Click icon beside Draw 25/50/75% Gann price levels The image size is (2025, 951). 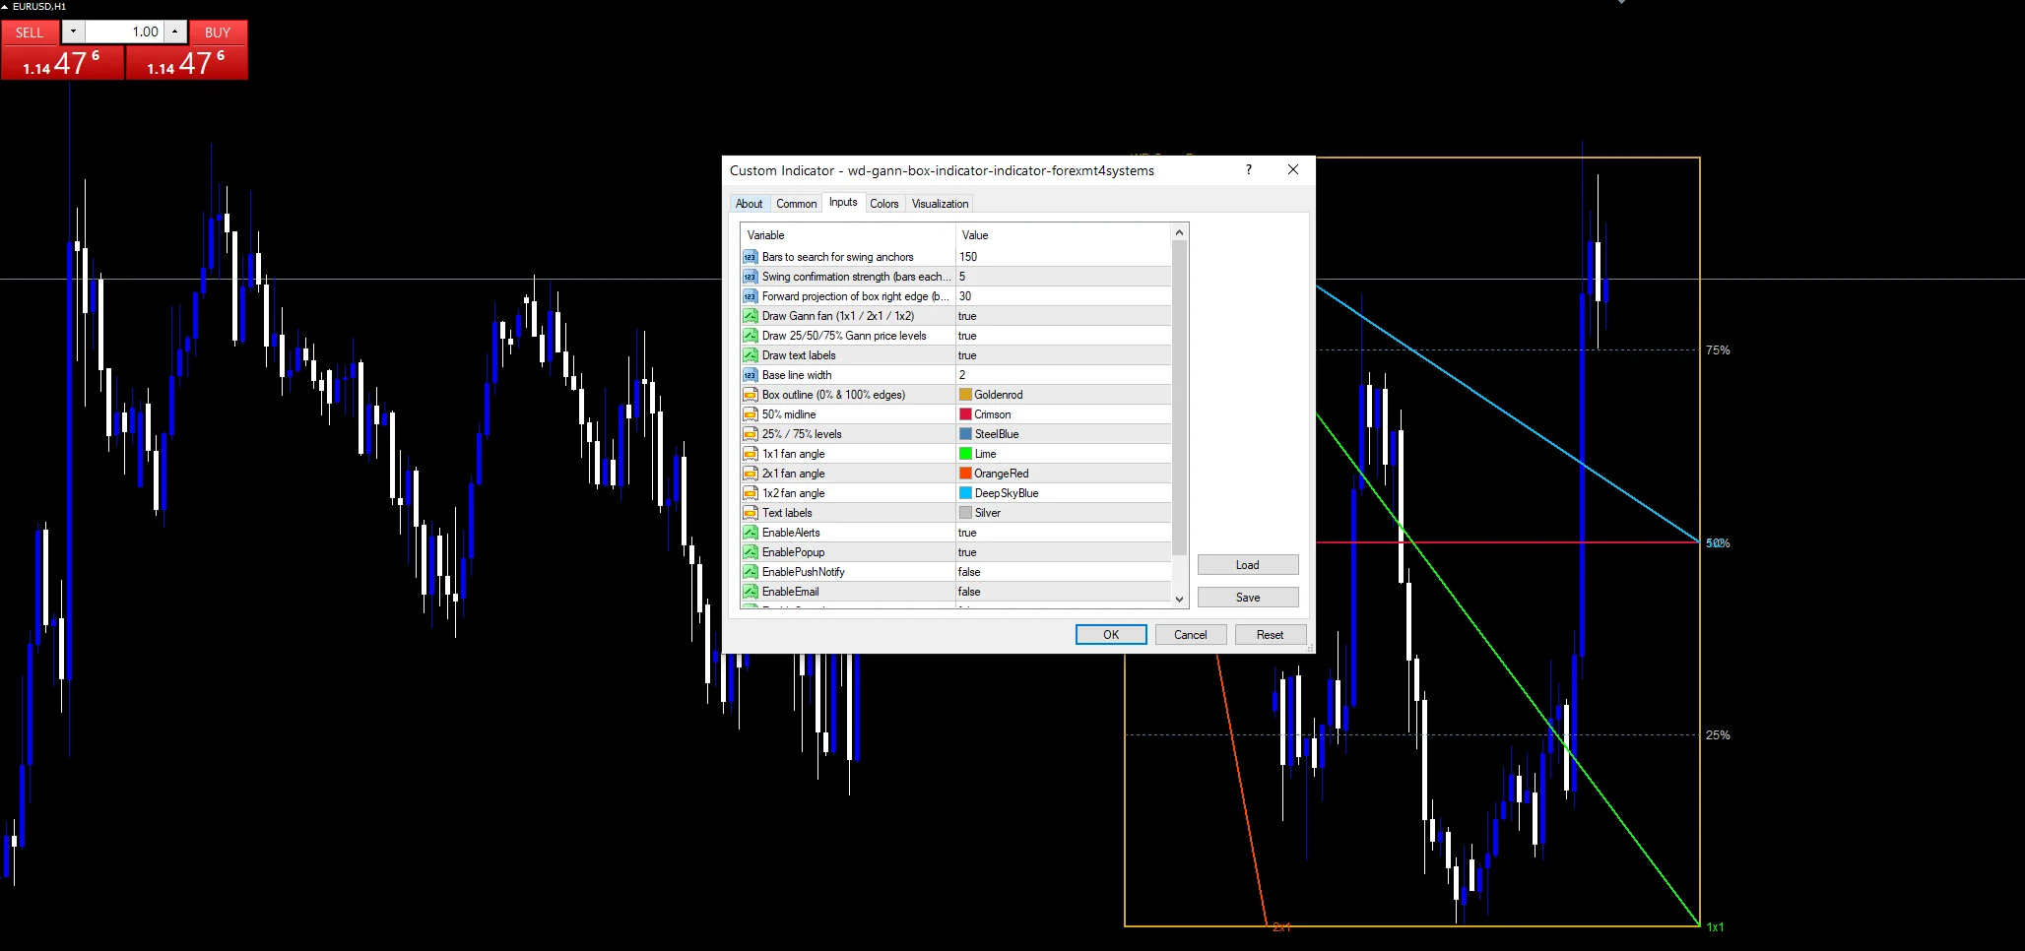[x=750, y=336]
